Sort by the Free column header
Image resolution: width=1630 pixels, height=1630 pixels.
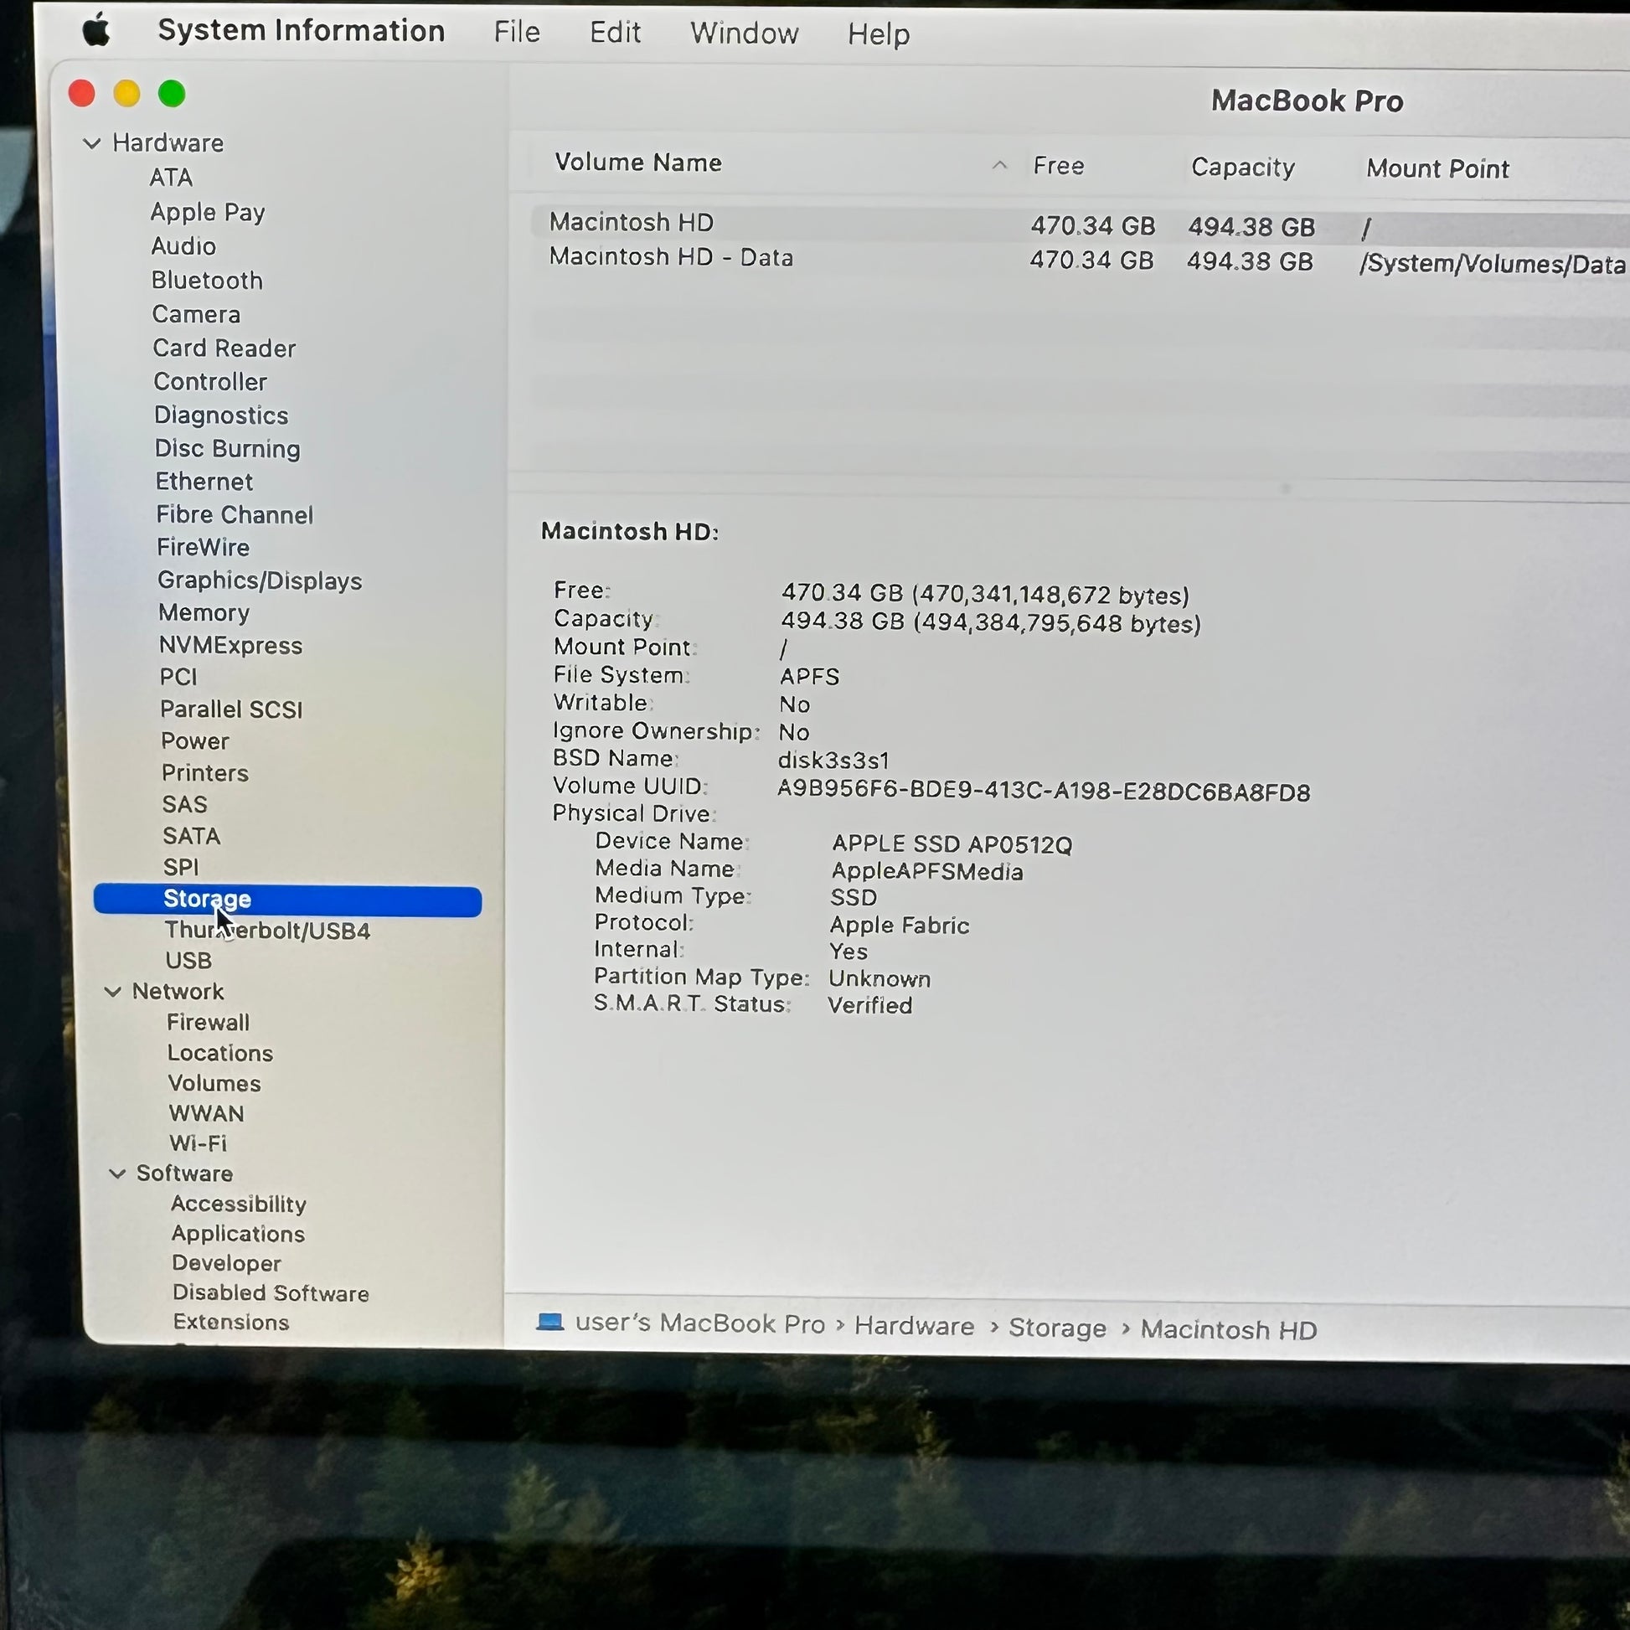click(1059, 165)
